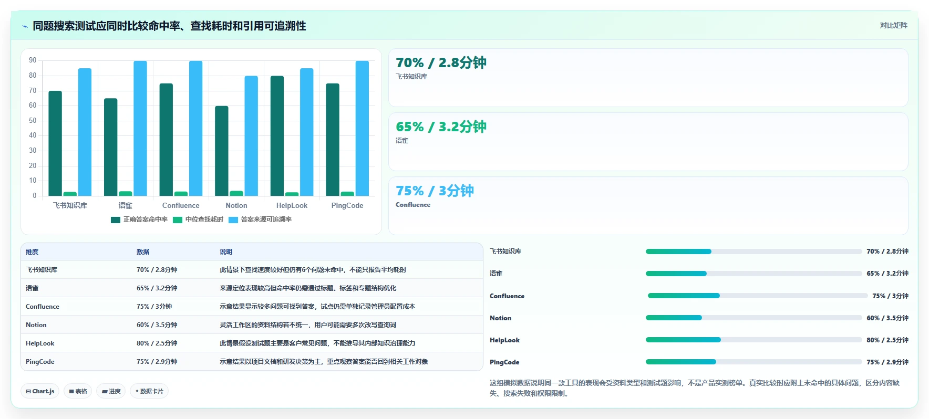Click the Notion progress bar
The width and height of the screenshot is (929, 419).
[x=753, y=318]
